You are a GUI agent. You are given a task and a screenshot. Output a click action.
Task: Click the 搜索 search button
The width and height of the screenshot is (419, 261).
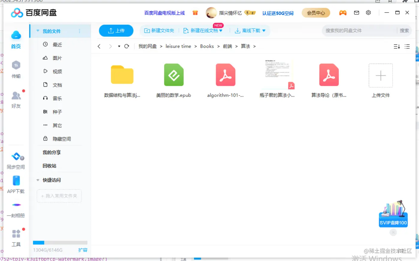pyautogui.click(x=404, y=30)
